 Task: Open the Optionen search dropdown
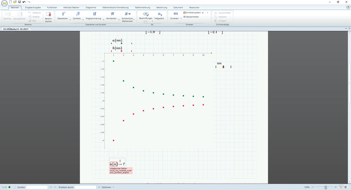[x=108, y=187]
